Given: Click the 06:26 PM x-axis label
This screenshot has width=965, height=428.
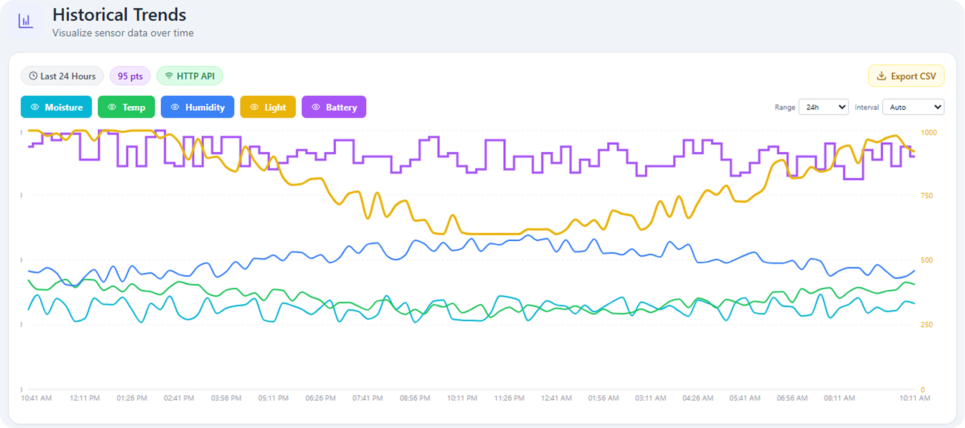Looking at the screenshot, I should coord(320,398).
